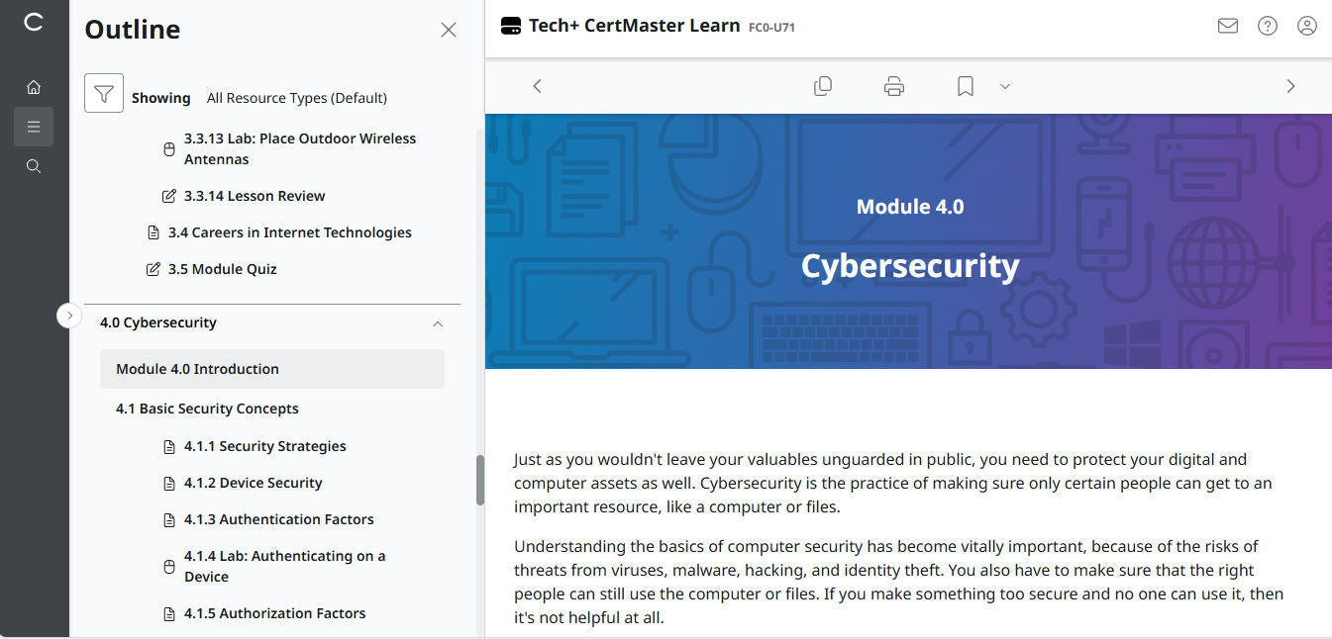Select Module 4.0 Introduction in the outline
Viewport: 1332px width, 639px height.
(195, 368)
